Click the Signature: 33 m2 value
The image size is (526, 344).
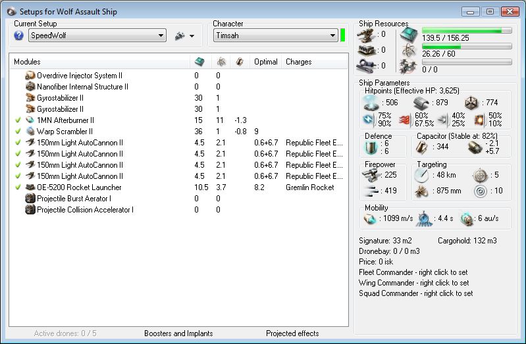tap(385, 240)
